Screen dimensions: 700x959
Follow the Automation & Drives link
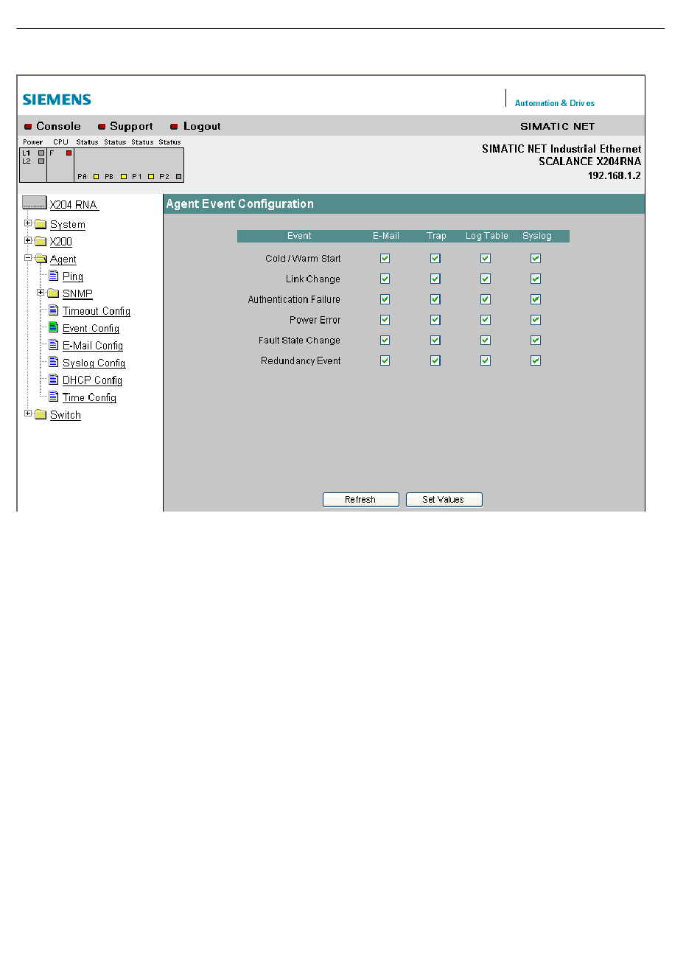(x=554, y=103)
